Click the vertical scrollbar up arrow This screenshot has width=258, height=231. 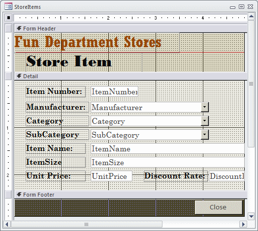[x=251, y=16]
